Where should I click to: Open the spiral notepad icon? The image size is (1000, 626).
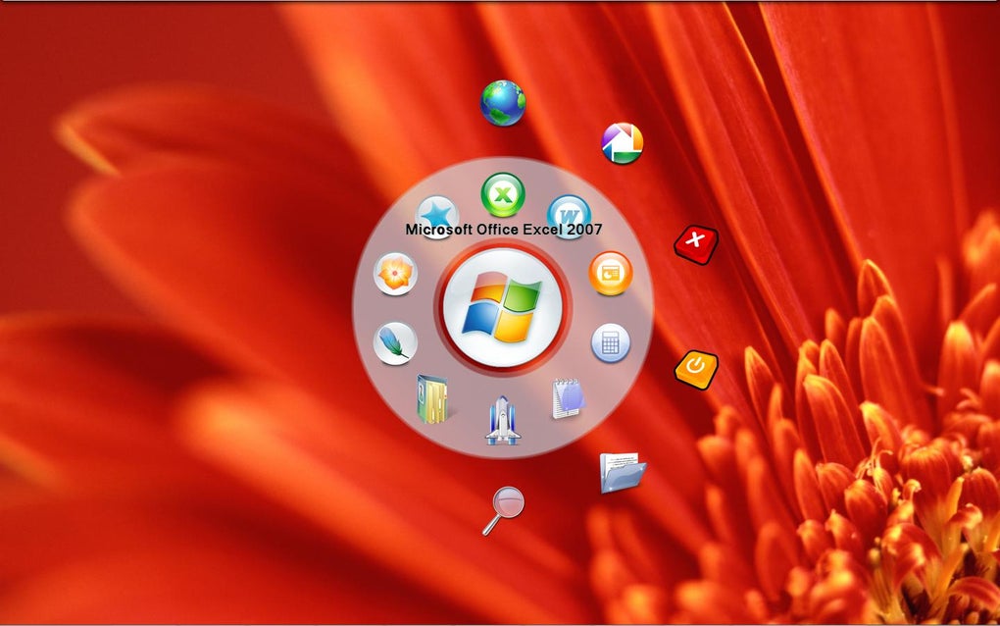(x=568, y=398)
